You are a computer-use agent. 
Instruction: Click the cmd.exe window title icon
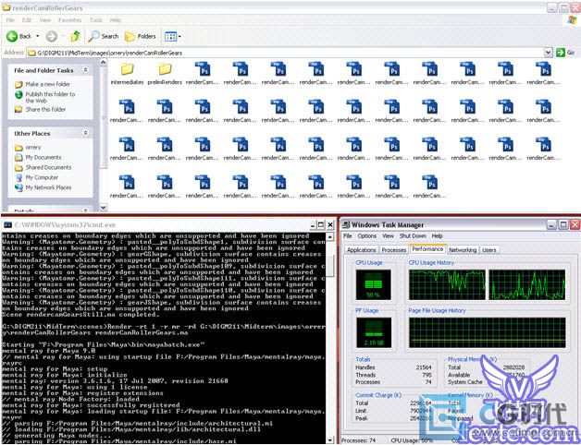point(7,224)
